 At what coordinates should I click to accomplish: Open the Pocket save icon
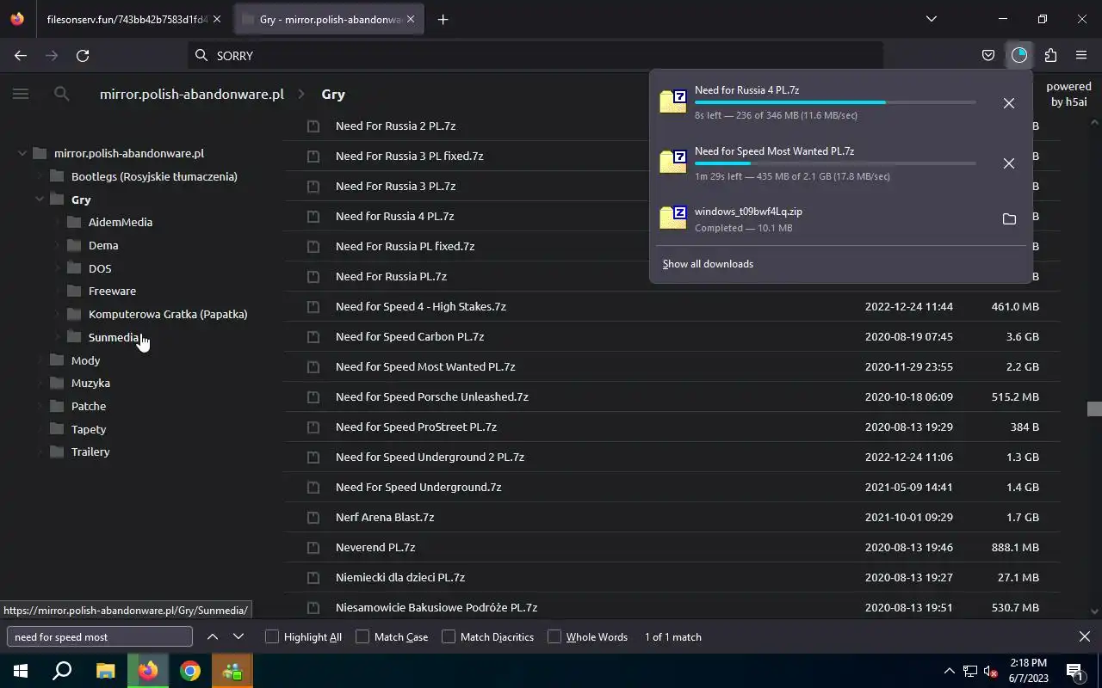point(988,55)
